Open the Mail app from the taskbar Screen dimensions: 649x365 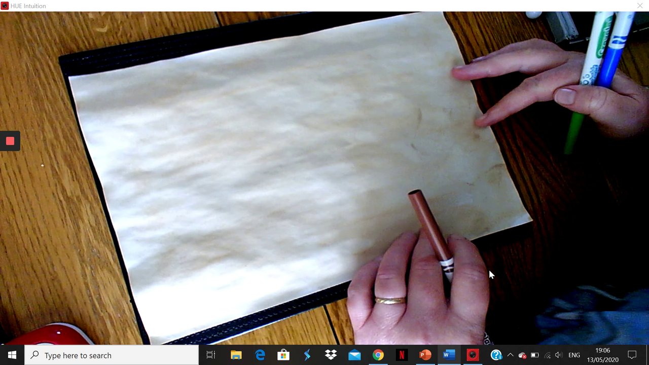point(354,355)
